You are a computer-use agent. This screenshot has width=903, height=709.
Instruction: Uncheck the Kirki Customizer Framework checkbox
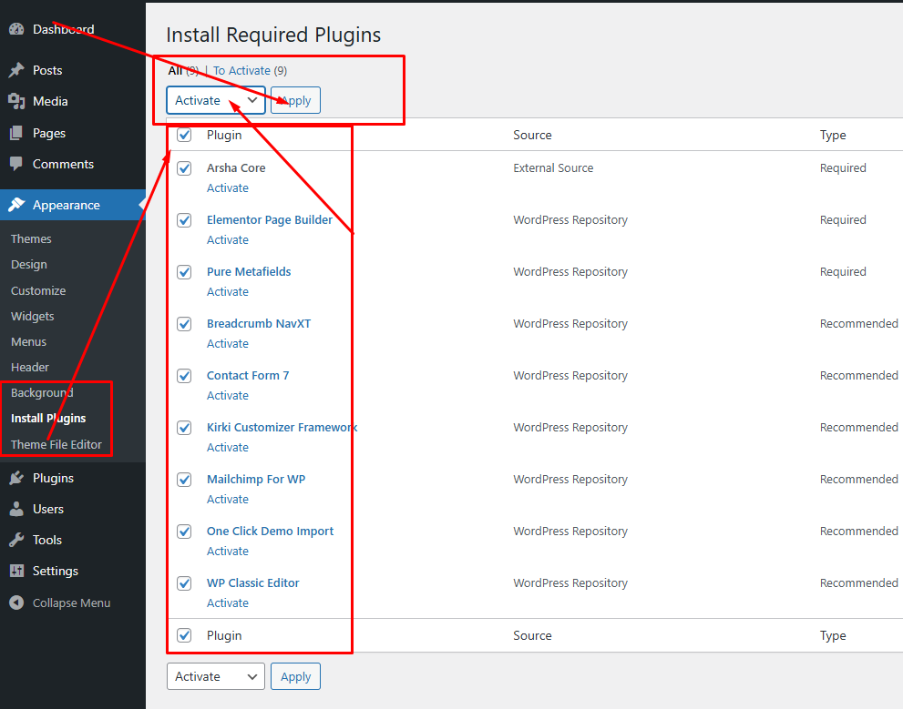184,428
